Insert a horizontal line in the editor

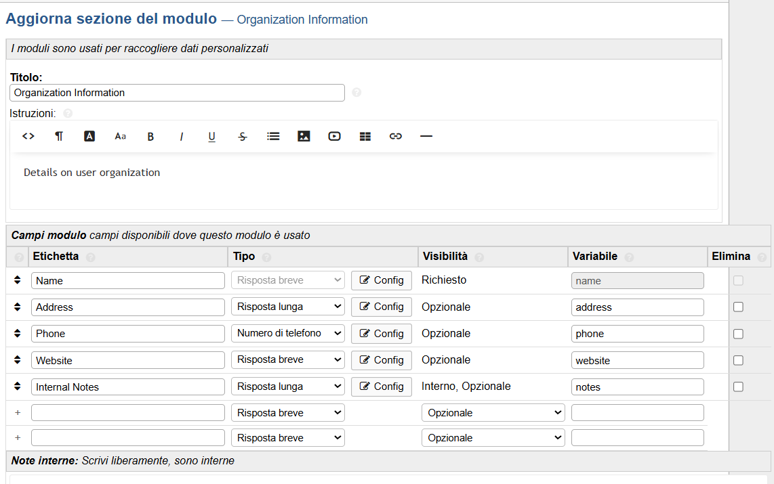click(x=426, y=136)
